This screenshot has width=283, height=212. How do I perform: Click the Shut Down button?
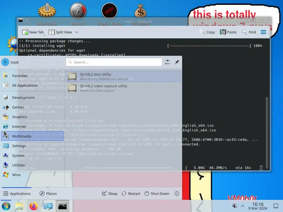157,194
